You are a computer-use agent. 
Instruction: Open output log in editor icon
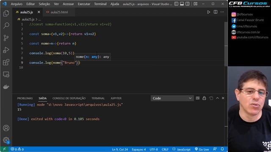coord(211,98)
